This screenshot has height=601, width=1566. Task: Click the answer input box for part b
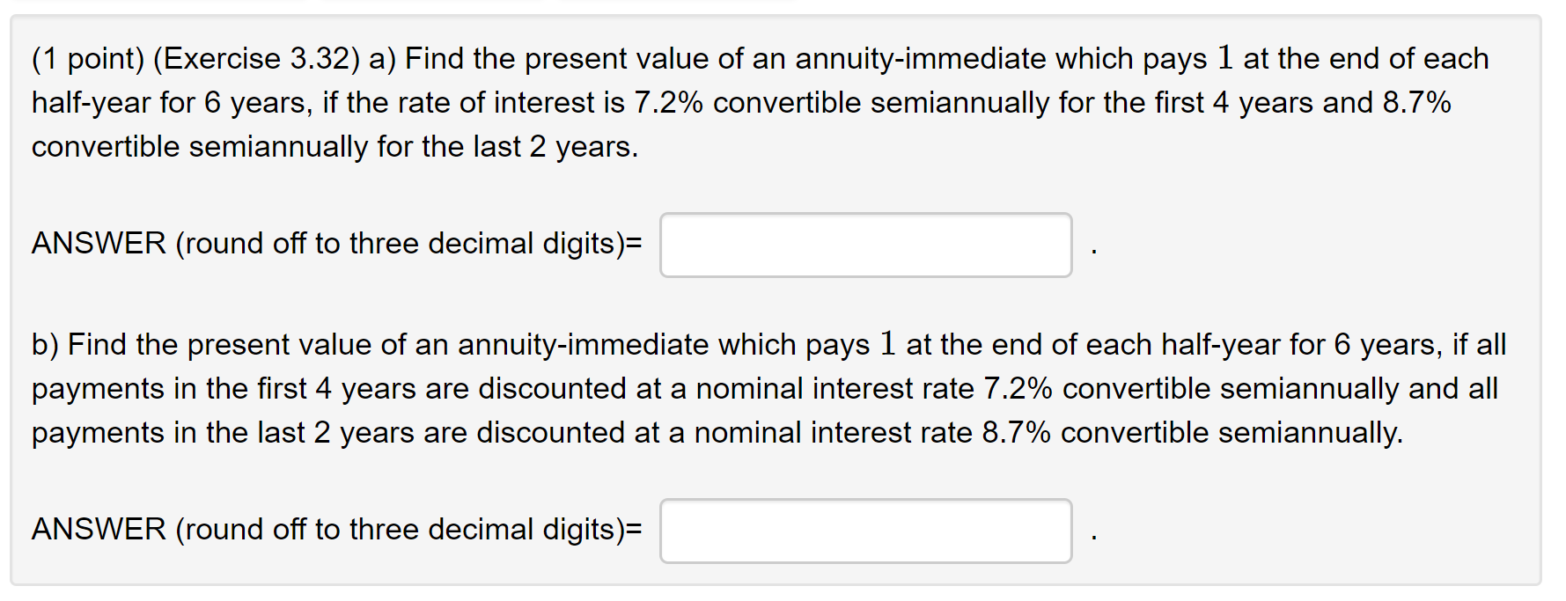coord(865,531)
